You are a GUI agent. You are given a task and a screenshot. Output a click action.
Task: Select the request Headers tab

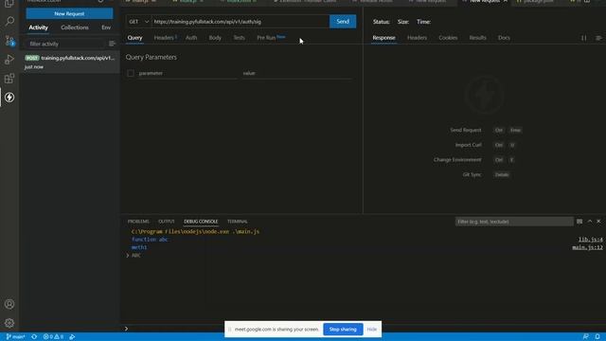click(165, 38)
